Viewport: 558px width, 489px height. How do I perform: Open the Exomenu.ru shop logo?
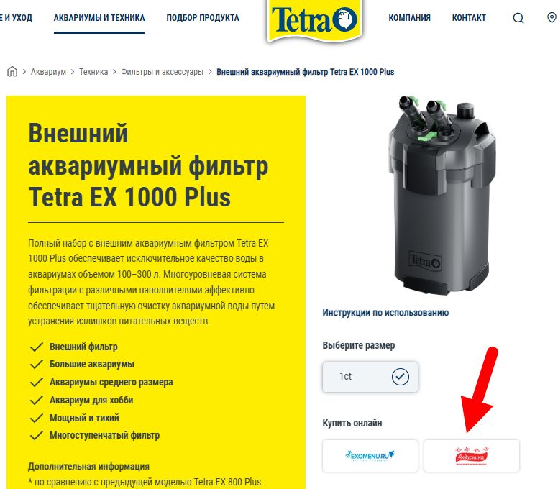pyautogui.click(x=370, y=456)
